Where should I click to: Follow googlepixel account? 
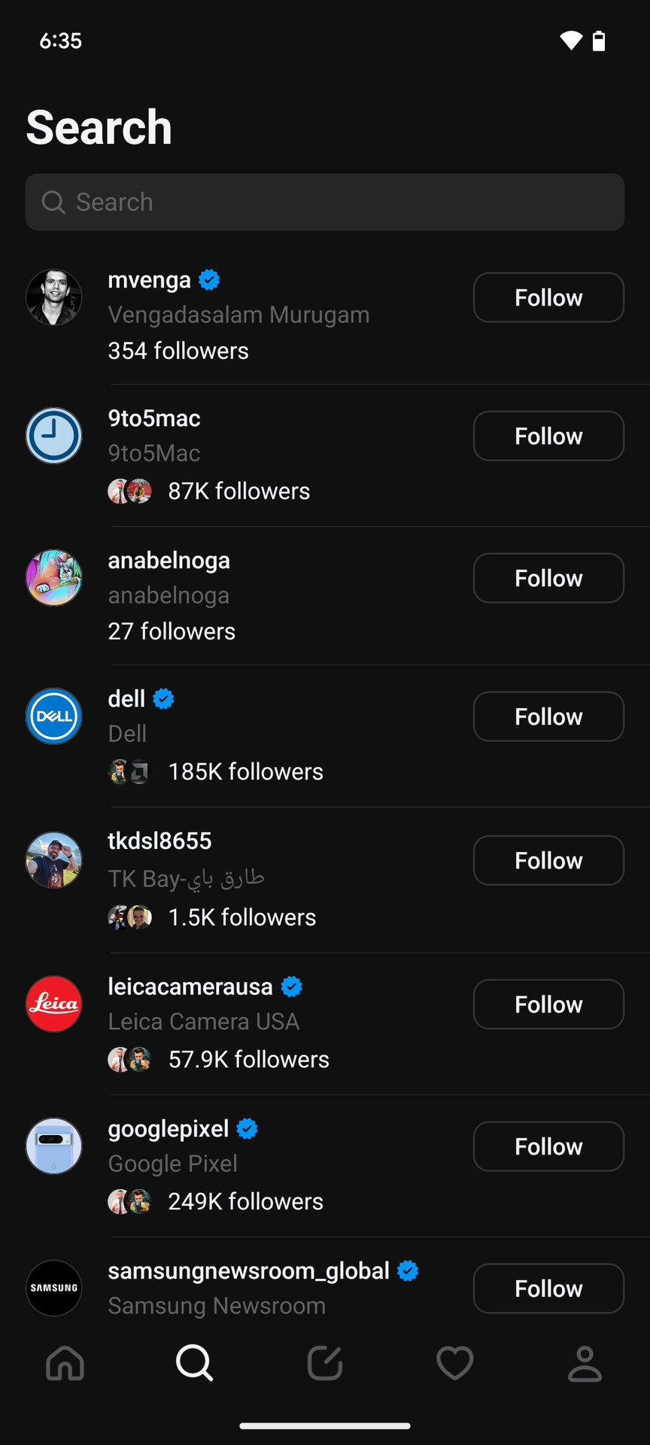[548, 1146]
